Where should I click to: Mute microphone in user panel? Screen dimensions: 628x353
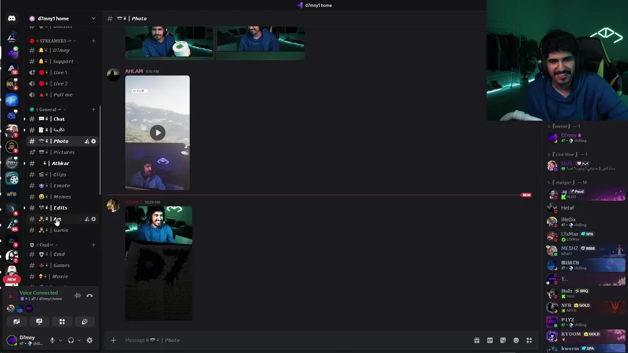coord(52,340)
